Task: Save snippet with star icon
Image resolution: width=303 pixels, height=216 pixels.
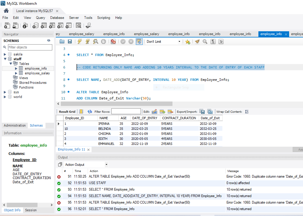Action: (188, 42)
